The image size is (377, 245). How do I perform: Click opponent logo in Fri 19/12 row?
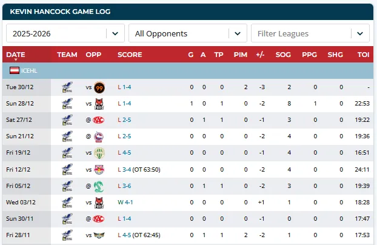[x=99, y=153]
